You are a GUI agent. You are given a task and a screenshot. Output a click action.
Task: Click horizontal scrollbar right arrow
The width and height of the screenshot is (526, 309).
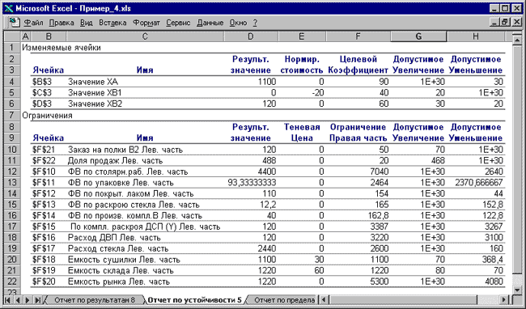click(504, 299)
